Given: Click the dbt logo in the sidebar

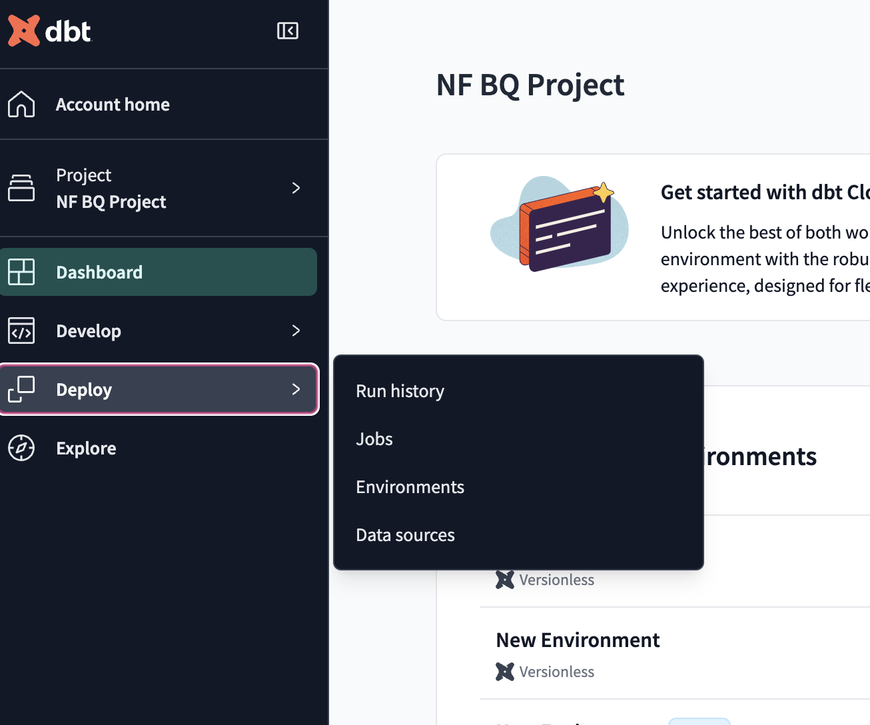Looking at the screenshot, I should (x=49, y=30).
